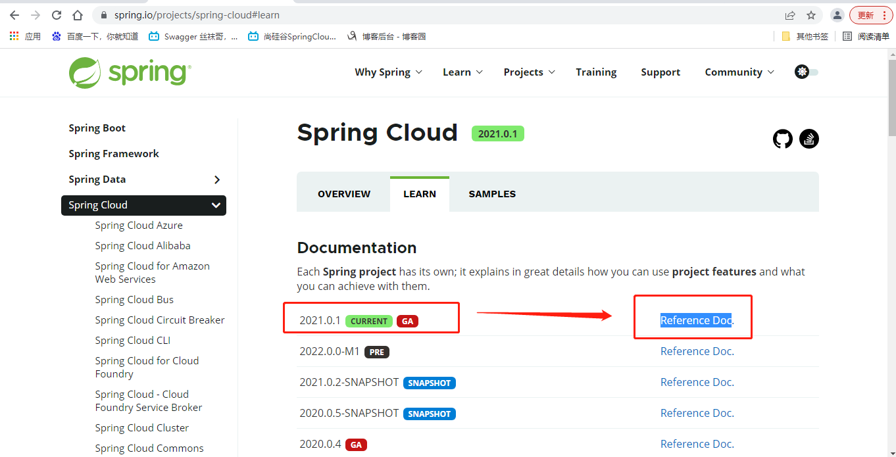The image size is (896, 457).
Task: Click the green CURRENT badge
Action: 369,321
